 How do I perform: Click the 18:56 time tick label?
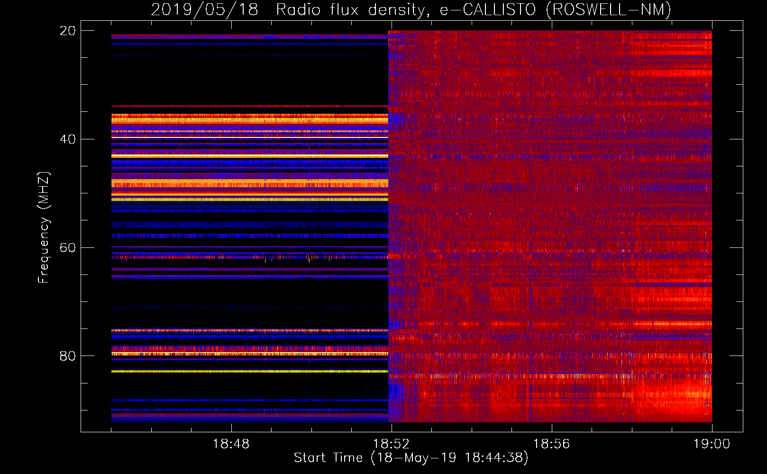click(x=551, y=444)
